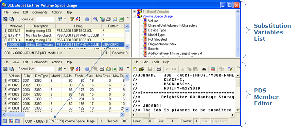Click horizontal scrollbar thumb of volume table
This screenshot has width=295, height=127.
click(16, 114)
